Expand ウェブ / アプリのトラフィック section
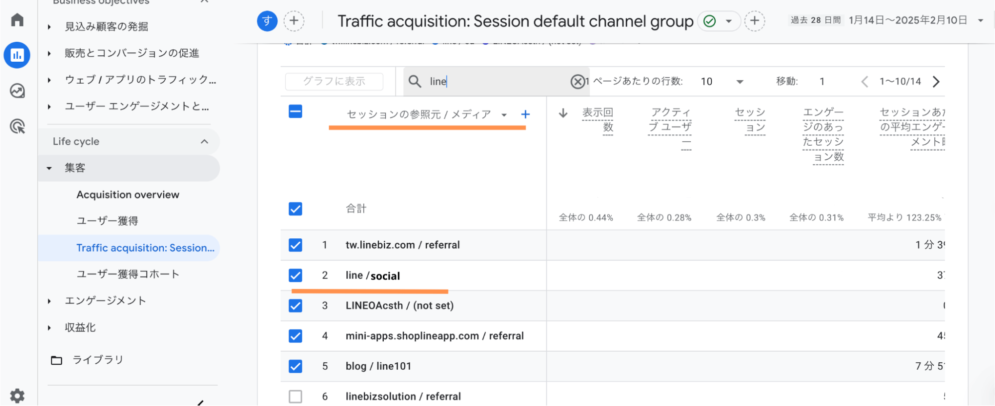Viewport: 995px width, 406px height. pyautogui.click(x=49, y=80)
